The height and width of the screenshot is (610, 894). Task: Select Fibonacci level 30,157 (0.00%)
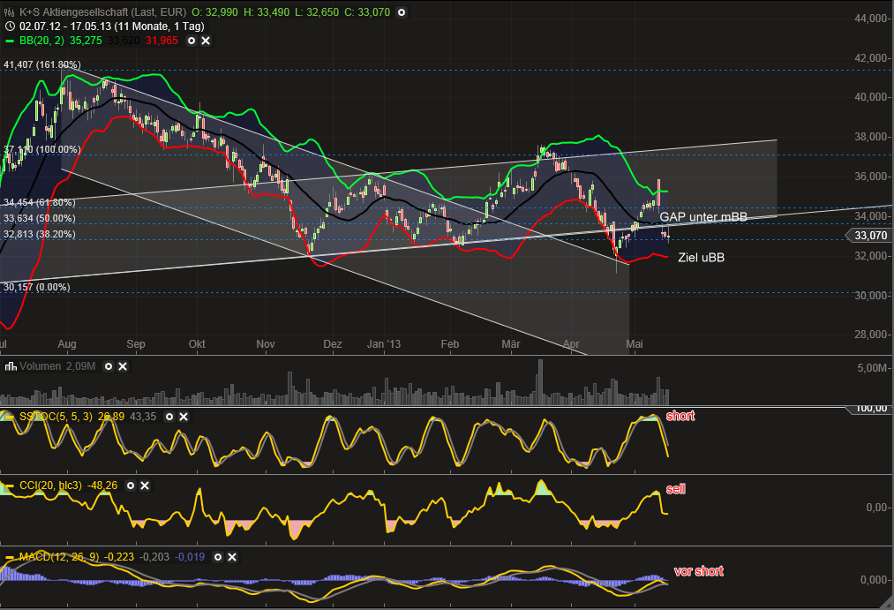coord(36,287)
